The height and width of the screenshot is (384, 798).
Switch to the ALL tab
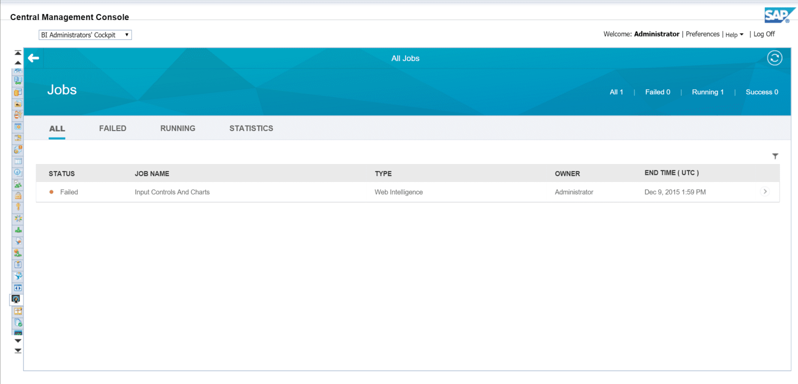tap(57, 128)
